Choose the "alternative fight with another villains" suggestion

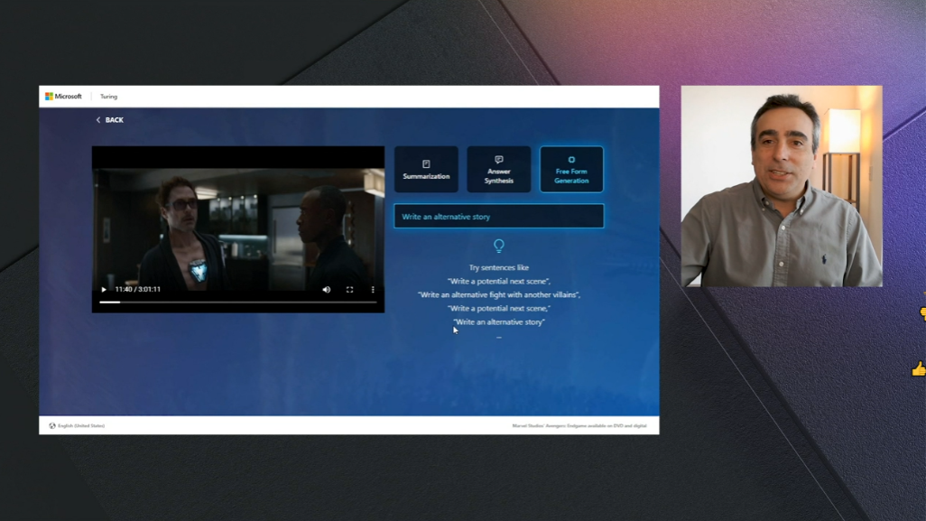(499, 295)
